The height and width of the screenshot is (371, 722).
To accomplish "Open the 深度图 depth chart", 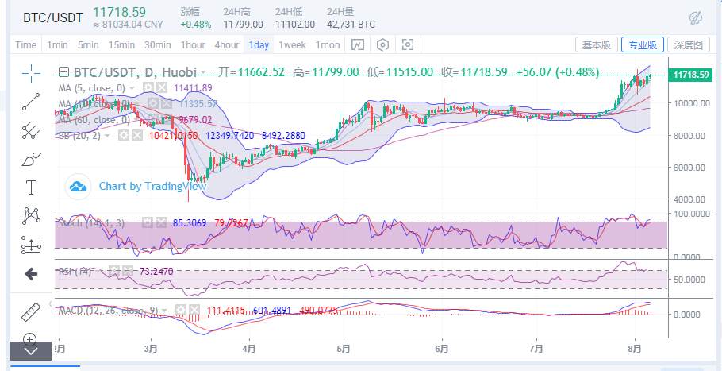I will point(687,44).
